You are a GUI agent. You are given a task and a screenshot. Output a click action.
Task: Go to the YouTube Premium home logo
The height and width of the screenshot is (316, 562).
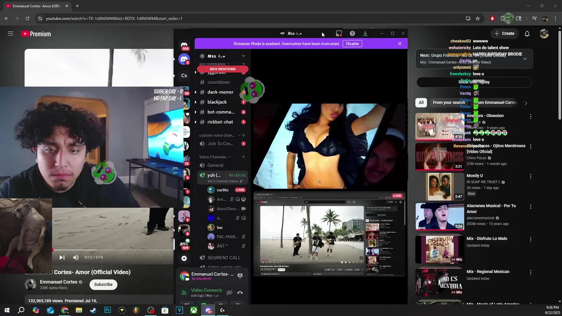(36, 34)
